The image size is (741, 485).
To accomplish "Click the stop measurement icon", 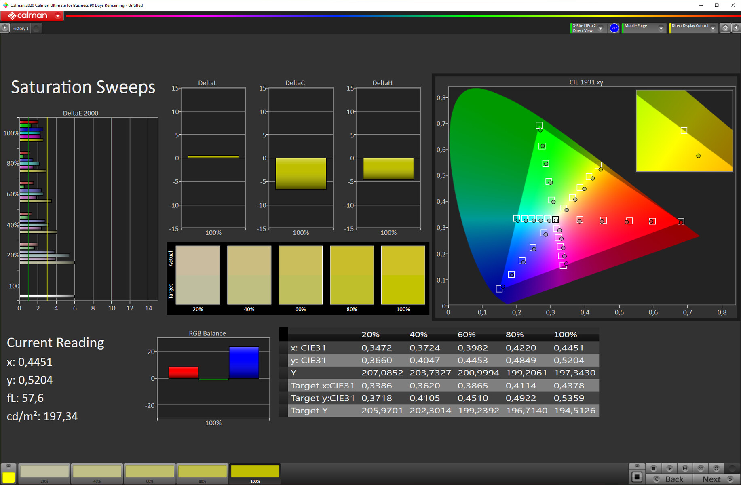I will click(654, 468).
